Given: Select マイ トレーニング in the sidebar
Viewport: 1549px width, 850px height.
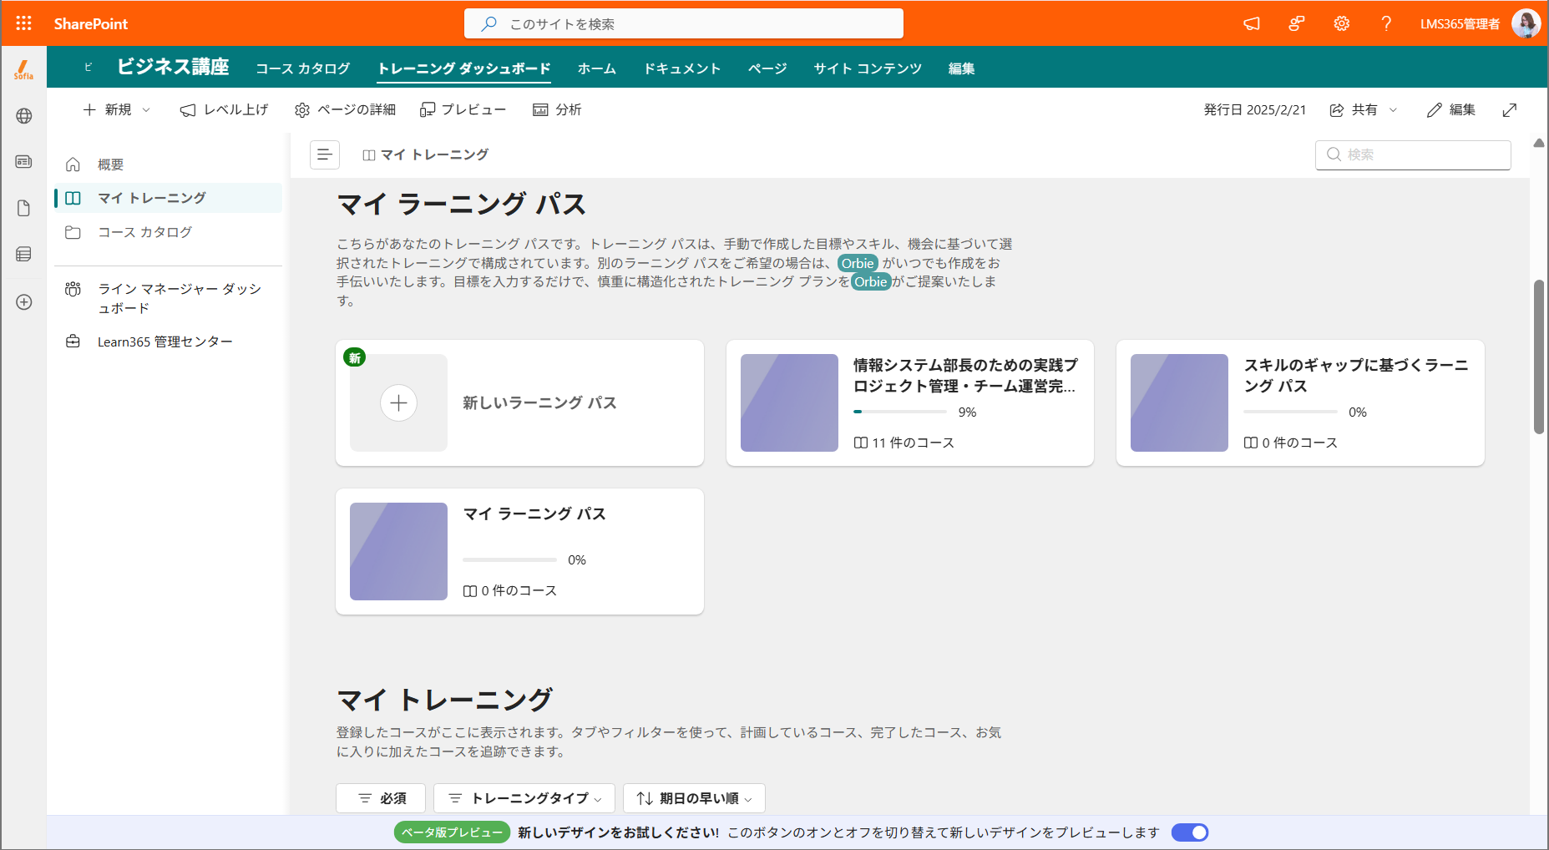Looking at the screenshot, I should tap(168, 198).
